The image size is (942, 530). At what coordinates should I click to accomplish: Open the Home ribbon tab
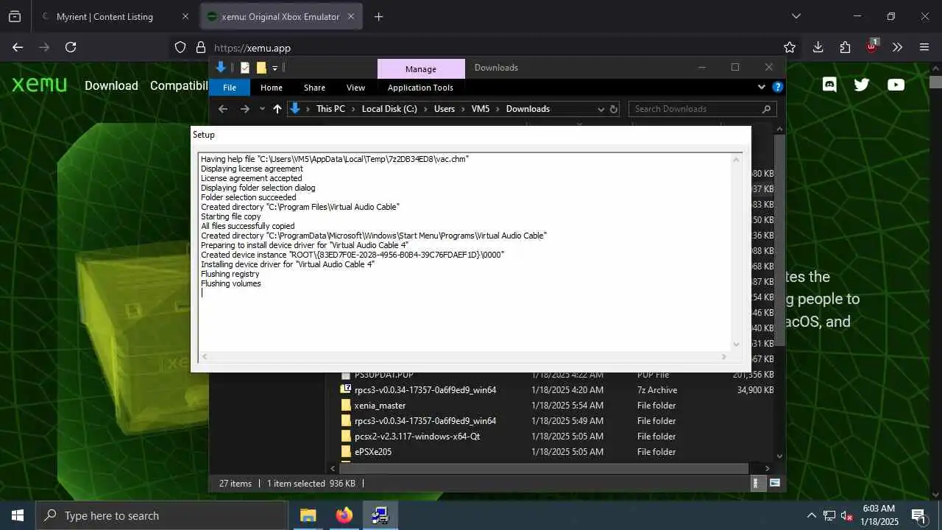pos(272,87)
